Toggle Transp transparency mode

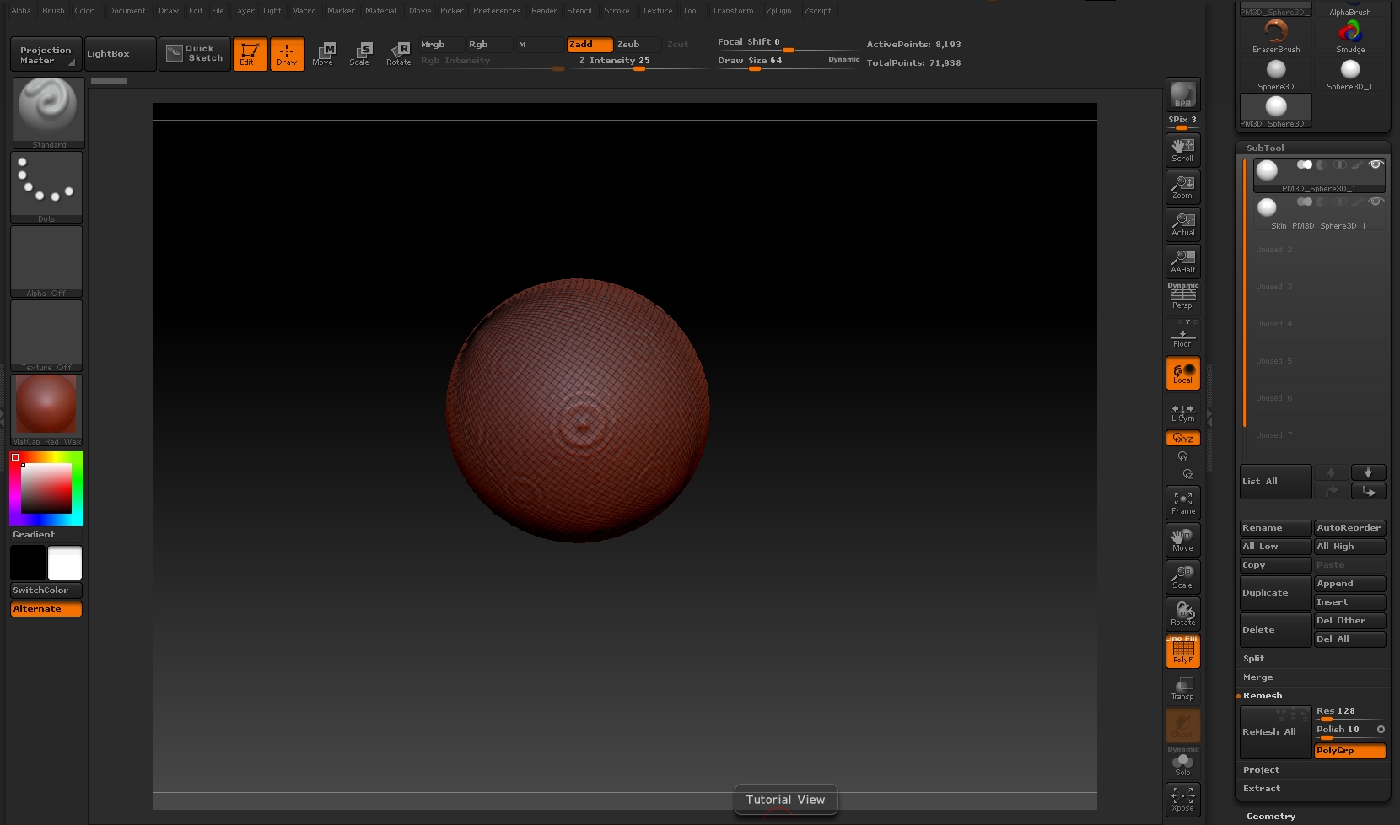point(1182,688)
